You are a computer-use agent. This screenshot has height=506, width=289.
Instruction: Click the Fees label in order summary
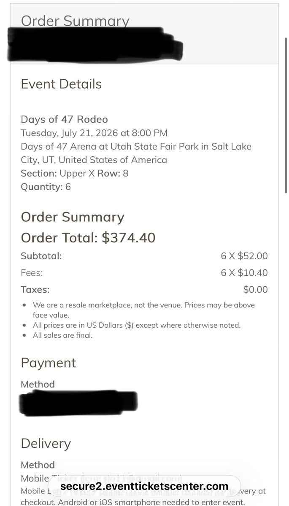(32, 273)
